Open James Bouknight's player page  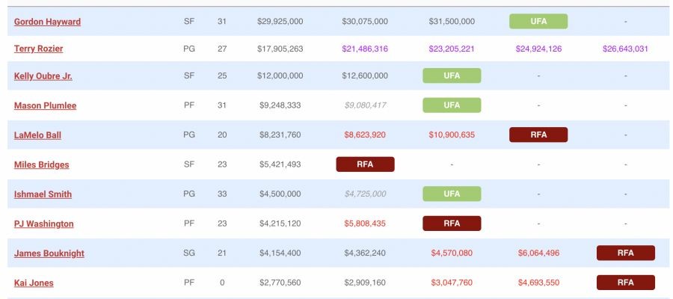click(x=49, y=253)
